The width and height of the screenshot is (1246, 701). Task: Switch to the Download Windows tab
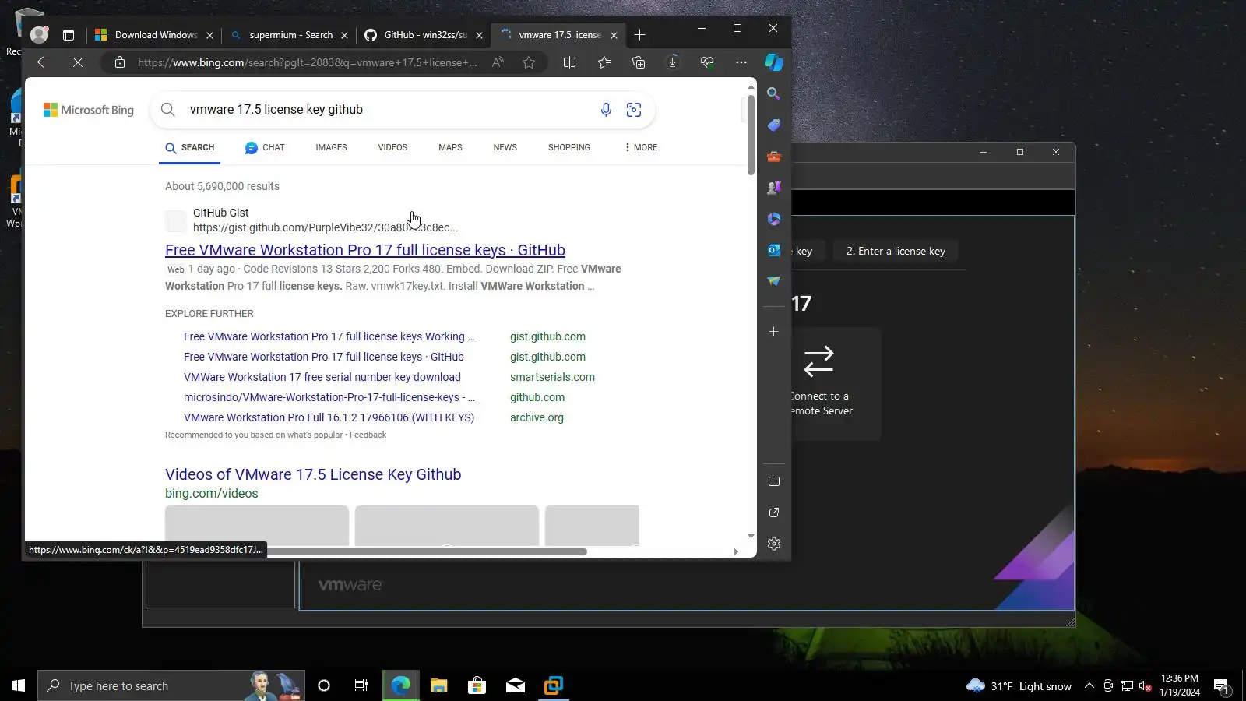click(154, 35)
